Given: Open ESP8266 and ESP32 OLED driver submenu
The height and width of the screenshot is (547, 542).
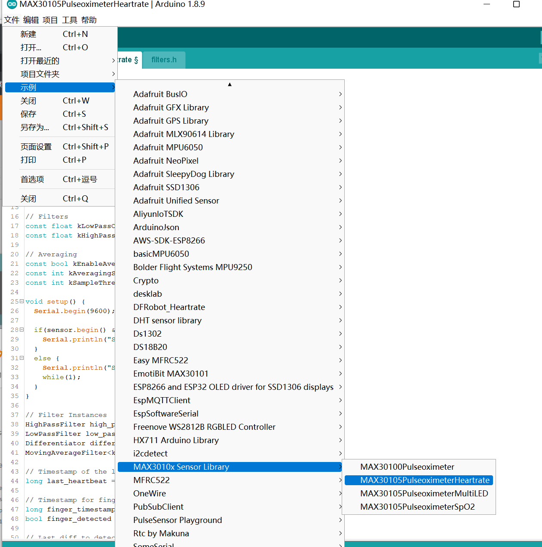Looking at the screenshot, I should pyautogui.click(x=230, y=387).
